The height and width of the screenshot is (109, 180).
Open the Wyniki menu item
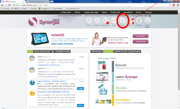point(104,12)
